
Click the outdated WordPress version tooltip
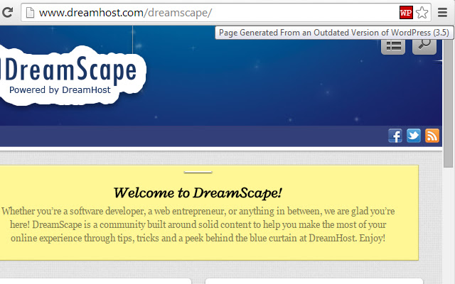point(334,33)
